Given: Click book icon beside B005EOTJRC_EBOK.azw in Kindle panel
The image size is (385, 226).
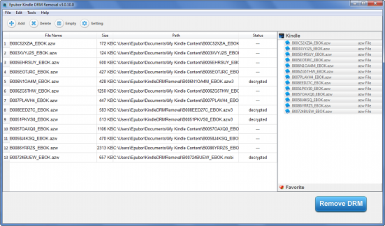Looking at the screenshot, I should point(287,60).
